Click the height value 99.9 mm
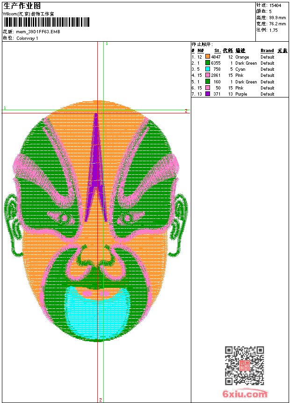Screen dimensions: 290x403 tap(277, 18)
